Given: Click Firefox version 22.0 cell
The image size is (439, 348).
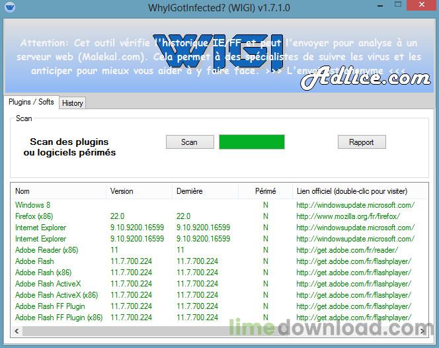Looking at the screenshot, I should [117, 216].
